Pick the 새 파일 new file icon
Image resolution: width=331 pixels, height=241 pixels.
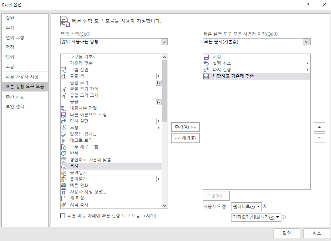point(63,199)
